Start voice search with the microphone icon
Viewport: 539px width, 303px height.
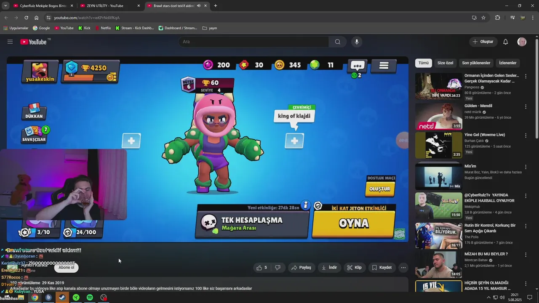[x=357, y=42]
